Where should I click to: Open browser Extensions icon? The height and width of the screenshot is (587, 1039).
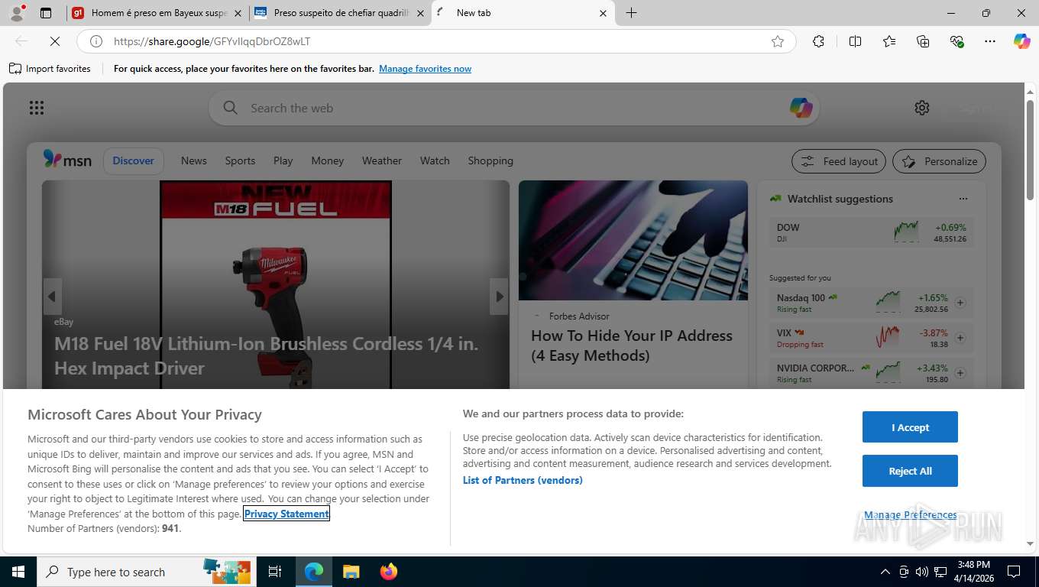[818, 41]
